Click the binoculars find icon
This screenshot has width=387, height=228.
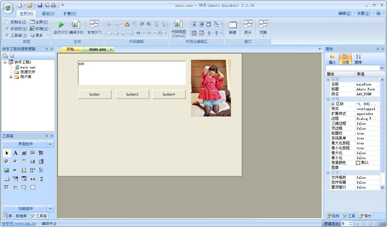[159, 33]
